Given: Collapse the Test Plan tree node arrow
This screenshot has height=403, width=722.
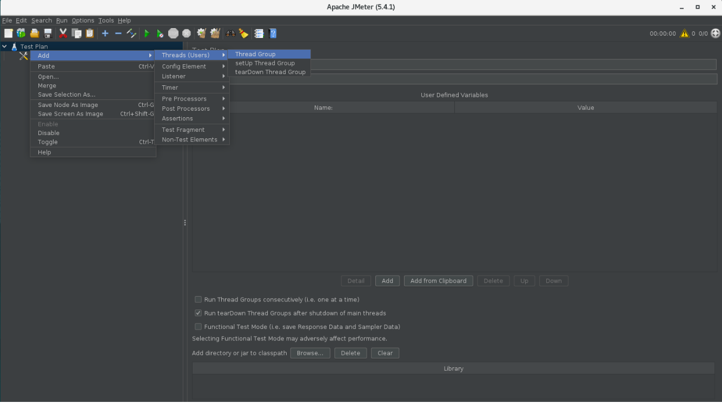Looking at the screenshot, I should tap(5, 46).
